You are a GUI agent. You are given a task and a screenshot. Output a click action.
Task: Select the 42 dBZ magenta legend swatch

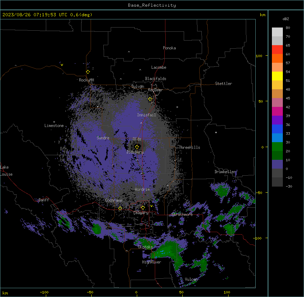coord(277,111)
